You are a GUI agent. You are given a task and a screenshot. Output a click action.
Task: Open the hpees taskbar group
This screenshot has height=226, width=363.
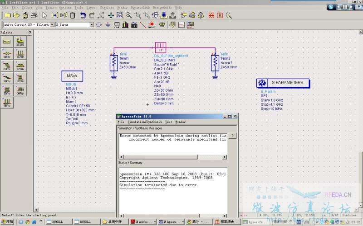tap(171, 221)
